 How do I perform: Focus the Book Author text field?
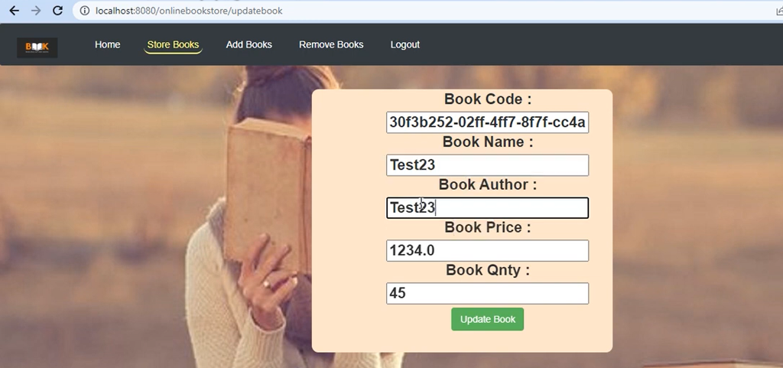487,208
